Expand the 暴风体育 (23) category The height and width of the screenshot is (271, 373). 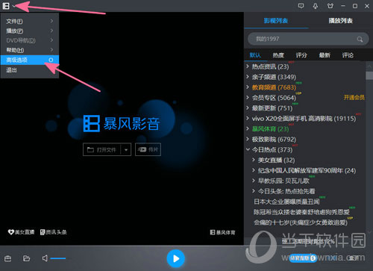coord(248,128)
